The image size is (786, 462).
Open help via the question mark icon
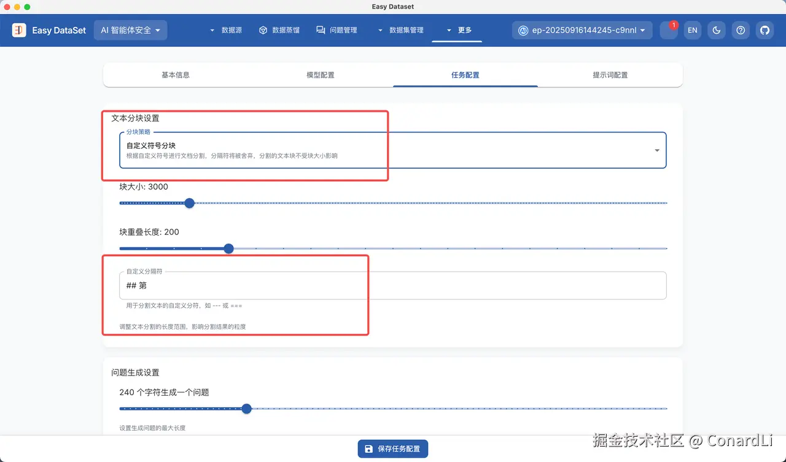pos(741,30)
